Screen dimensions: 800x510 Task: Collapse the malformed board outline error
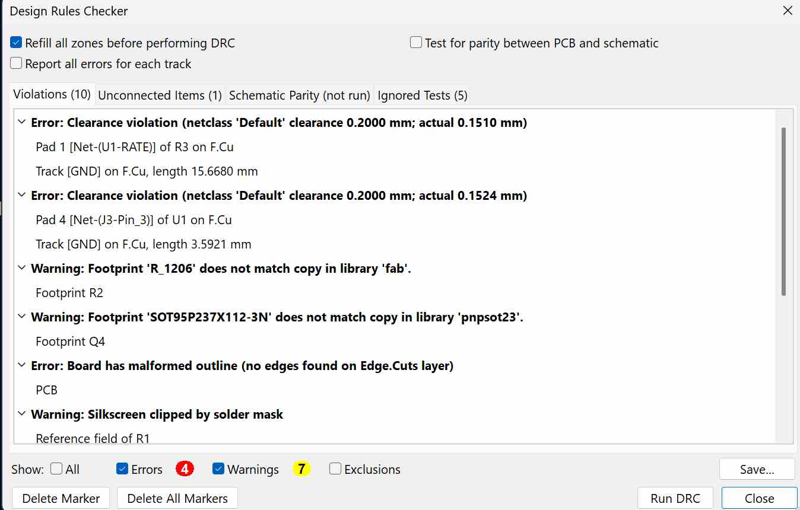pos(22,366)
